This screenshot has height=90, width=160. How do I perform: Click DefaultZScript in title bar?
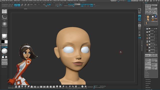[135, 1]
